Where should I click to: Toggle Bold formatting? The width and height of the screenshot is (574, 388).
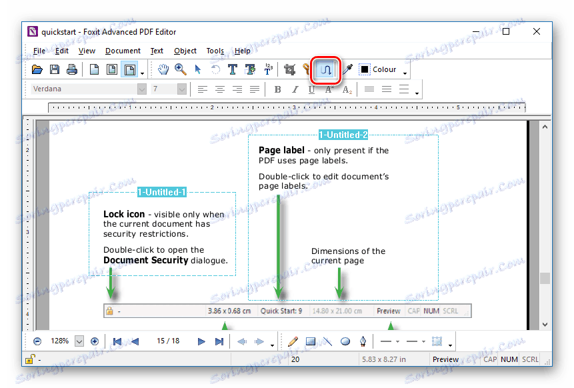(277, 89)
